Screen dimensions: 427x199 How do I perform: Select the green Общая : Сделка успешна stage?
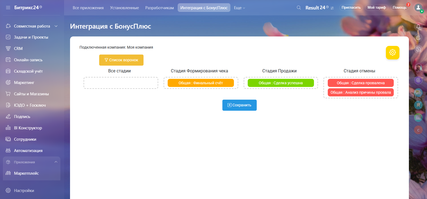(281, 83)
